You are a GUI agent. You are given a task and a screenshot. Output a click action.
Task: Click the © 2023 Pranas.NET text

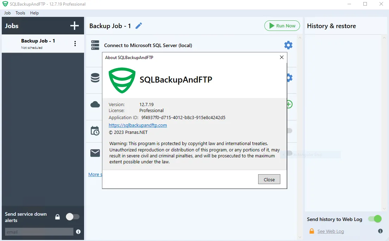pos(128,132)
